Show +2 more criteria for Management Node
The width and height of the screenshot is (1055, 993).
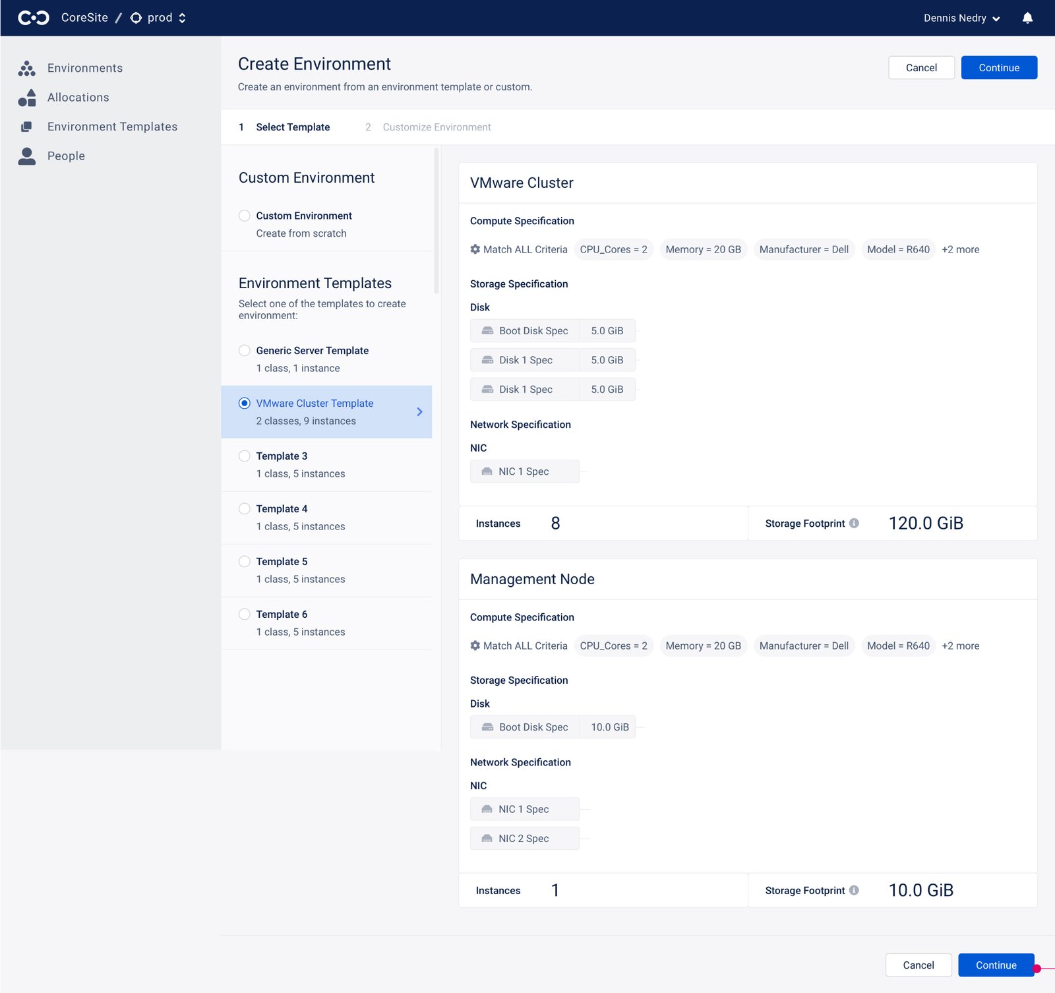(960, 646)
